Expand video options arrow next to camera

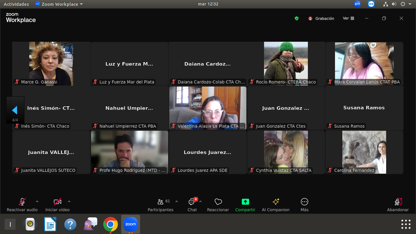69,201
